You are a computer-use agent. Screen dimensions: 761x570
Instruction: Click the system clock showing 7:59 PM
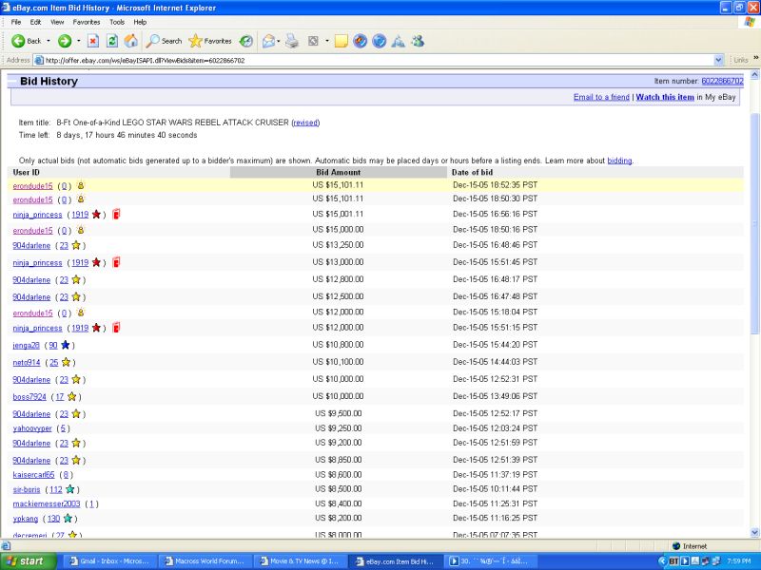(x=738, y=561)
